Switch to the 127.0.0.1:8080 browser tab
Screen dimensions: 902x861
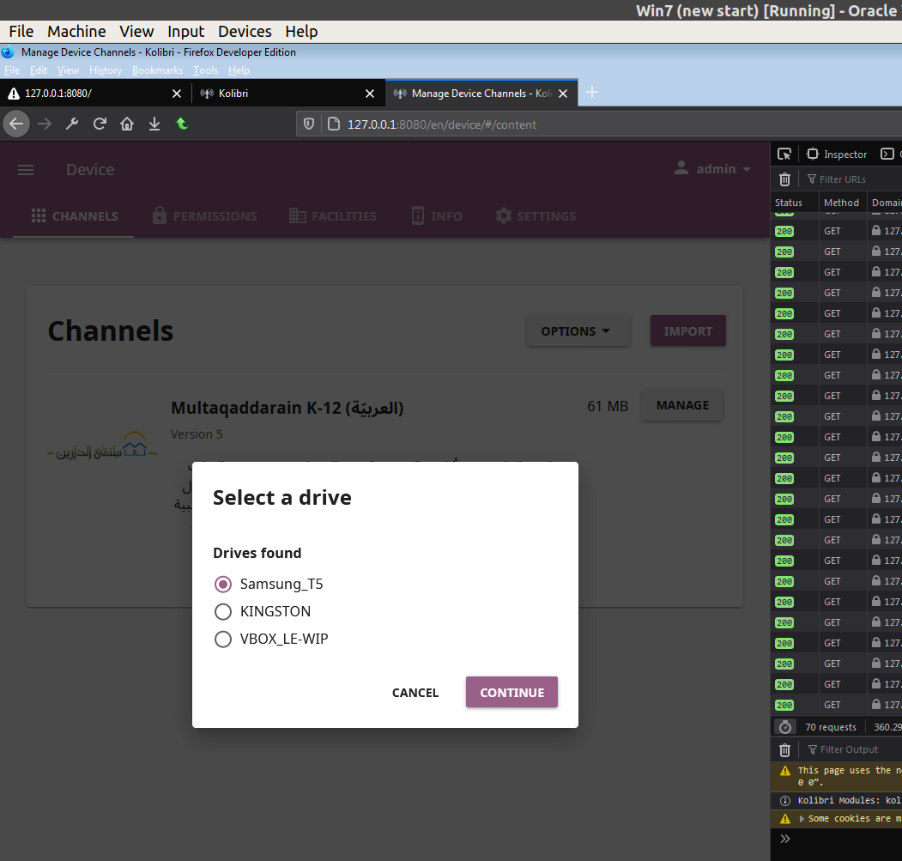87,94
